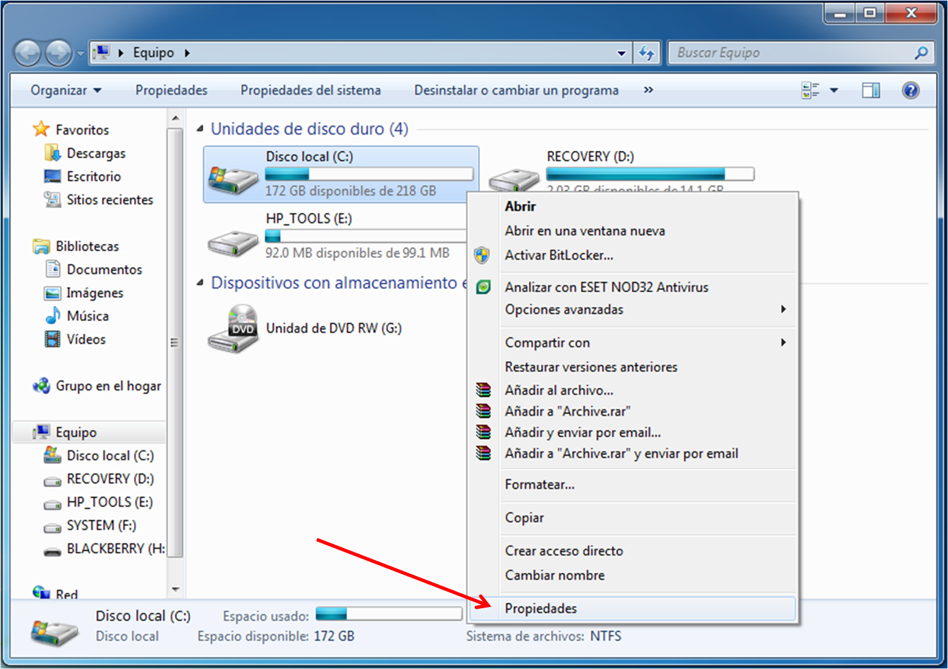The height and width of the screenshot is (669, 948).
Task: Select Propiedades in the context menu
Action: point(541,609)
